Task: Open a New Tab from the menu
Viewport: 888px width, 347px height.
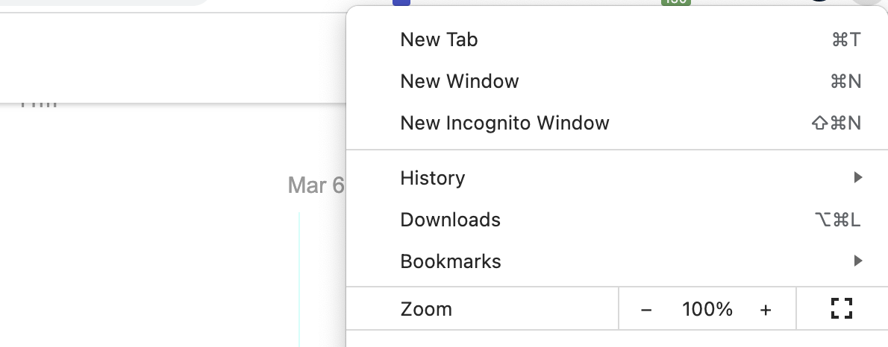Action: tap(439, 39)
